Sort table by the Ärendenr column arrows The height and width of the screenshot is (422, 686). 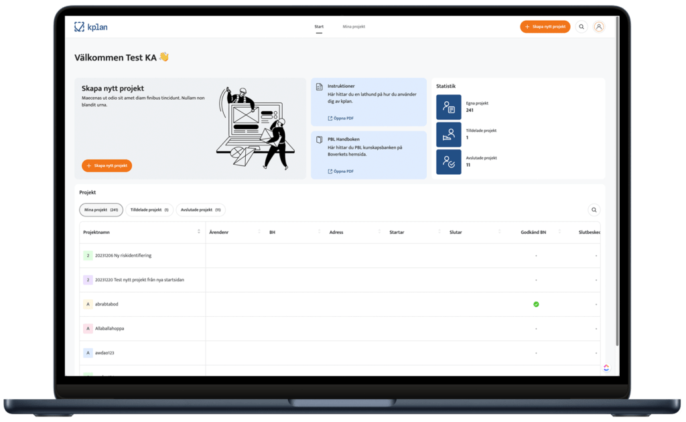coord(259,232)
